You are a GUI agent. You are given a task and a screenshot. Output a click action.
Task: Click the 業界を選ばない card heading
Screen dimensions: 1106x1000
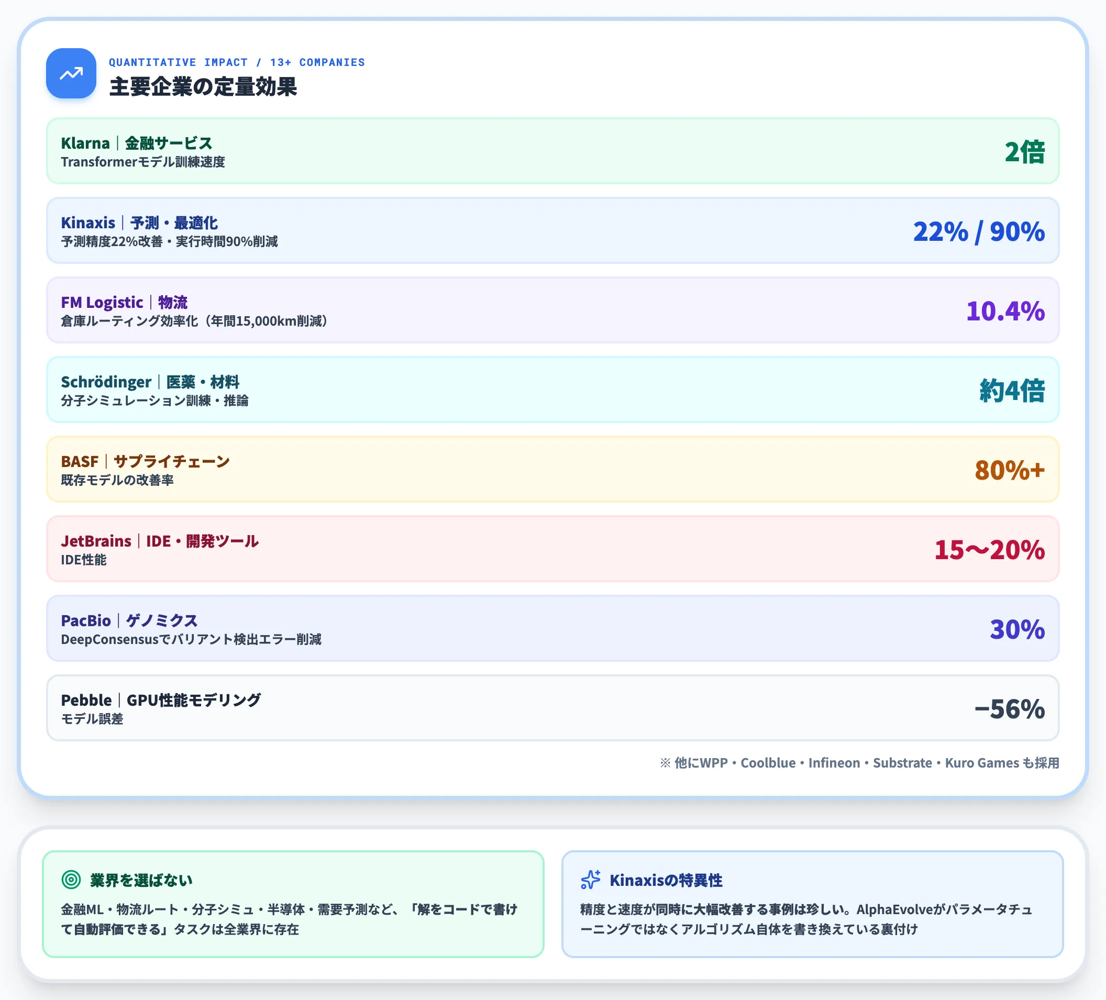(x=141, y=880)
